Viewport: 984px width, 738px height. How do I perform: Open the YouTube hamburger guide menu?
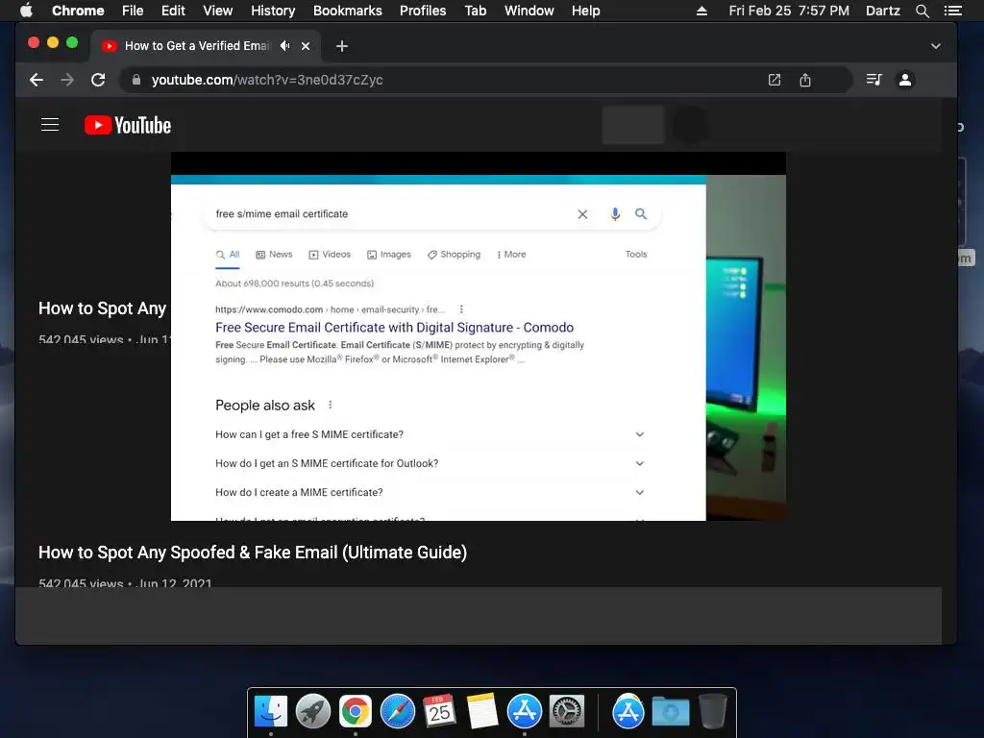(x=50, y=125)
